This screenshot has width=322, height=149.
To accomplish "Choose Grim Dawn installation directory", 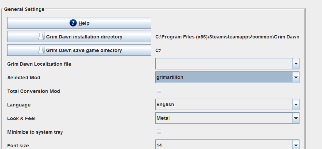I will (79, 36).
